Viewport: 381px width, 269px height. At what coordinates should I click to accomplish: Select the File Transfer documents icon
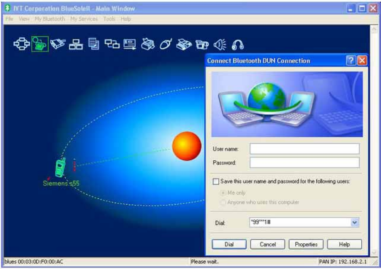pyautogui.click(x=94, y=44)
